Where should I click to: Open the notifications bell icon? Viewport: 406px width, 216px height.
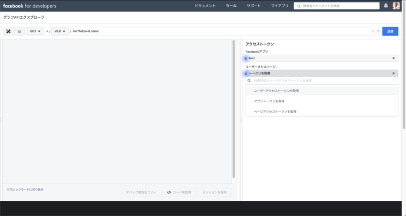point(386,6)
